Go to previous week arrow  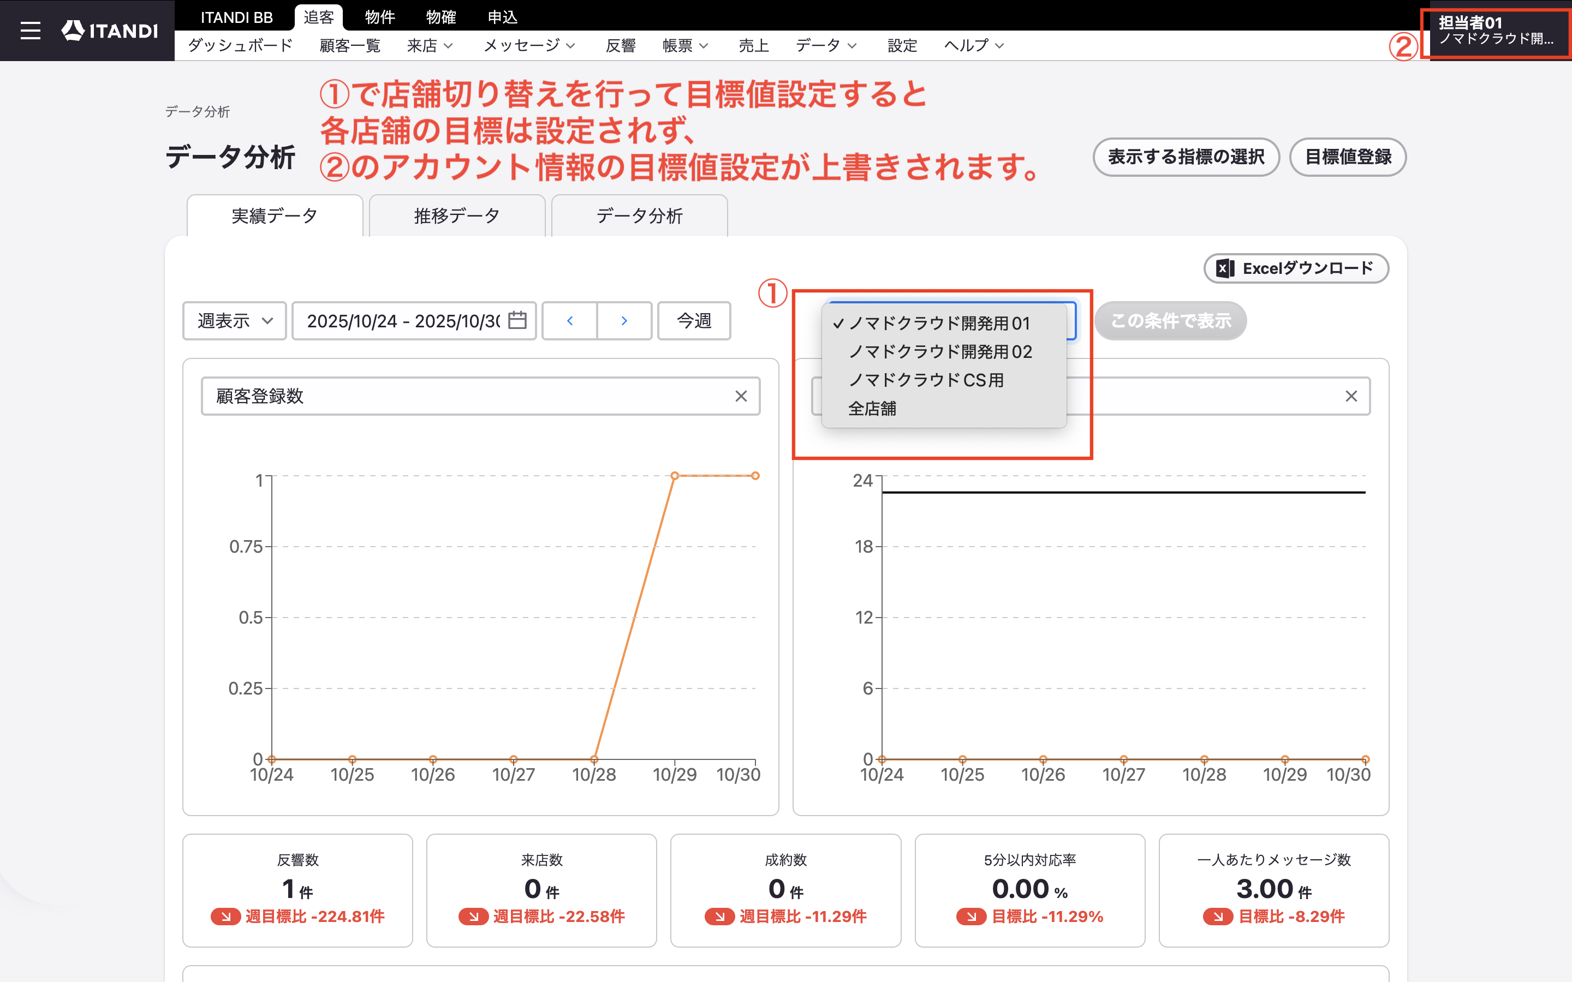click(570, 321)
